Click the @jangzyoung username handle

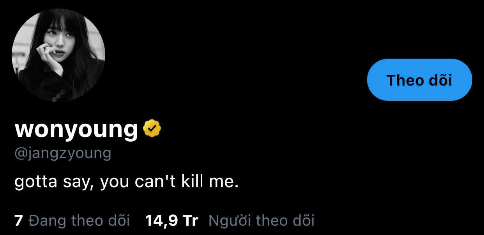[63, 153]
